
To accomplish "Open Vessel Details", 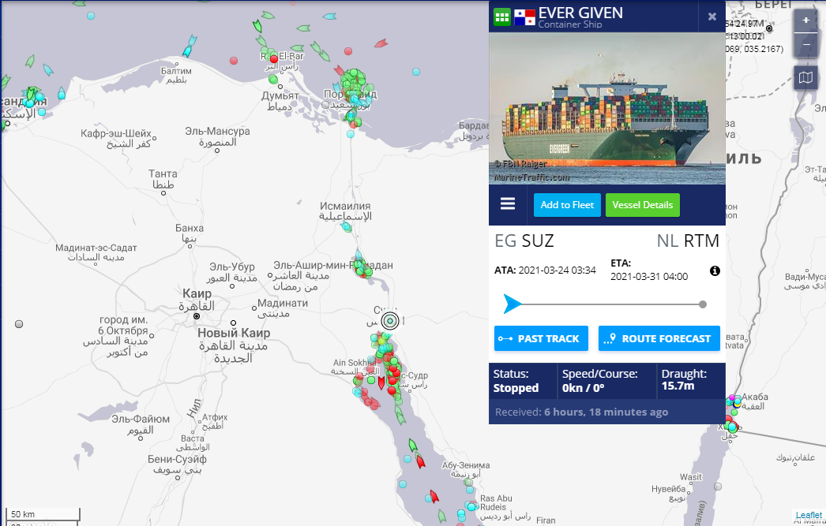I will click(643, 205).
